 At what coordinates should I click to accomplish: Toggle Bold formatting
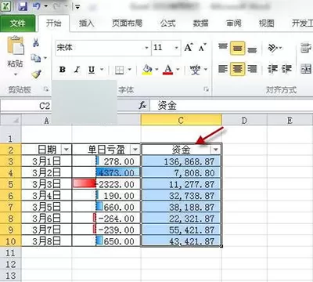(63, 70)
